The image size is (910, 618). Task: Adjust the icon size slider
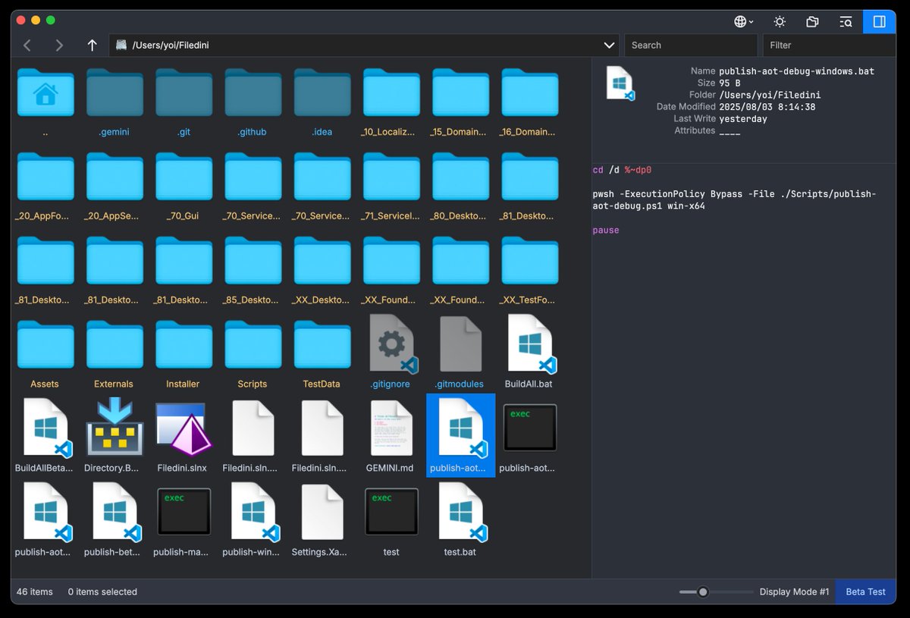click(703, 591)
